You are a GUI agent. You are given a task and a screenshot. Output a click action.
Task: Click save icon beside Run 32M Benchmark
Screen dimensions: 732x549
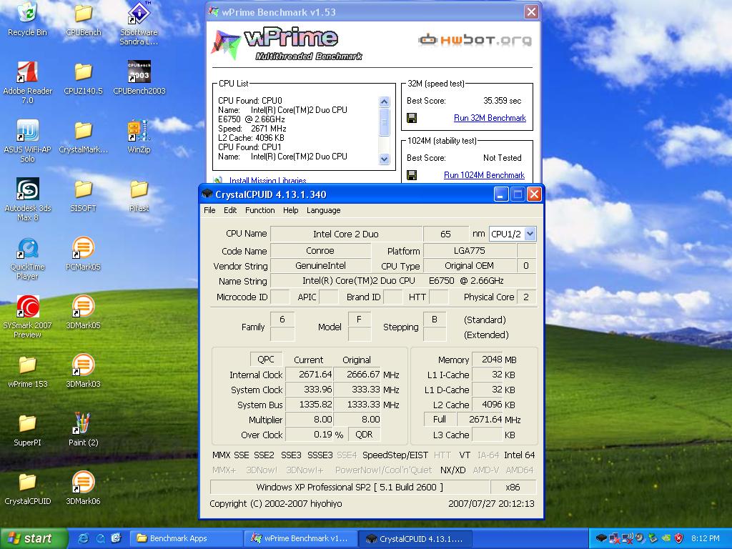[x=412, y=118]
